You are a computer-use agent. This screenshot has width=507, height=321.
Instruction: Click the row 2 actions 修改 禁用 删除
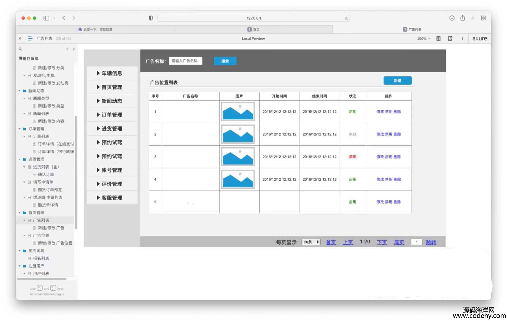pos(389,134)
